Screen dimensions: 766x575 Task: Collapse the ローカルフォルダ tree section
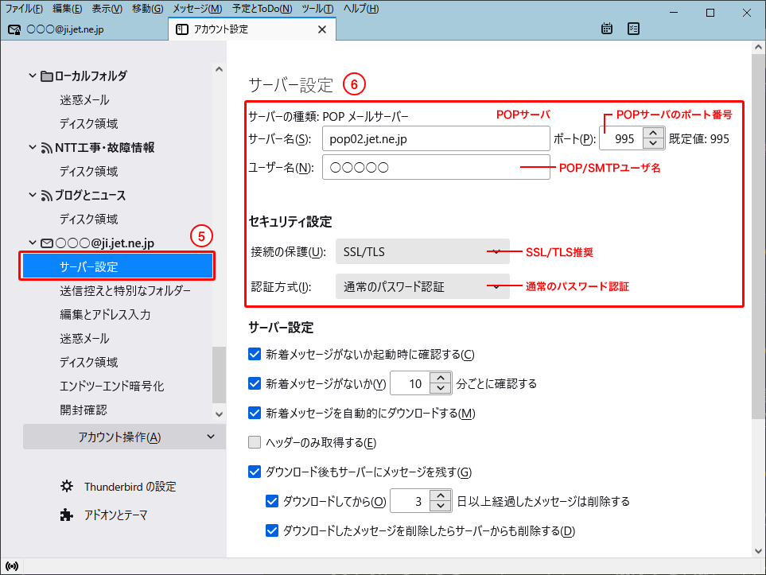(33, 76)
